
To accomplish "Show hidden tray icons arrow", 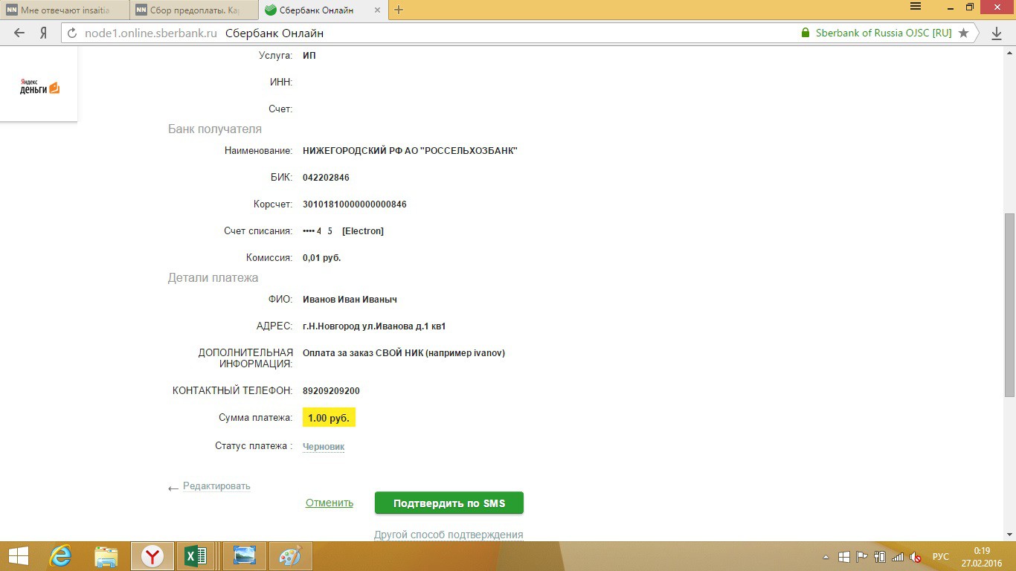I will pyautogui.click(x=826, y=557).
